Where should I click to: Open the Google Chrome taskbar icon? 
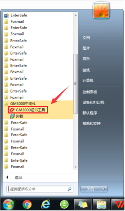point(27,204)
